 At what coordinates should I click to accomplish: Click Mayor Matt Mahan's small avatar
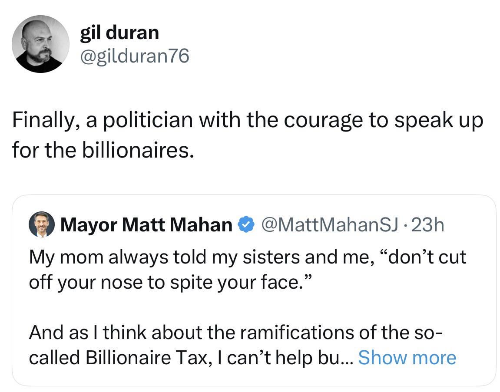tap(41, 225)
